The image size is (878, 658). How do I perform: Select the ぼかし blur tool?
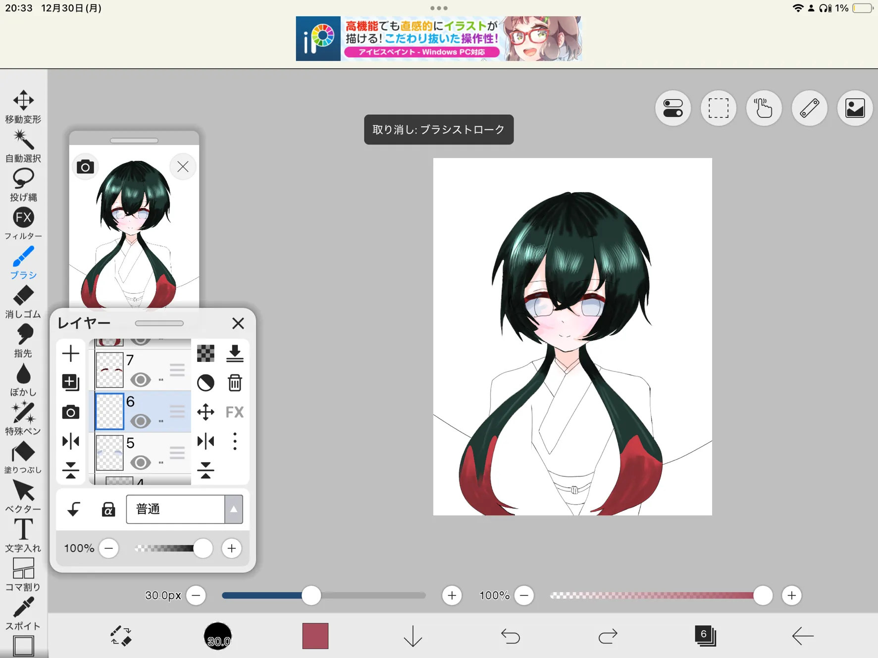[x=23, y=380]
